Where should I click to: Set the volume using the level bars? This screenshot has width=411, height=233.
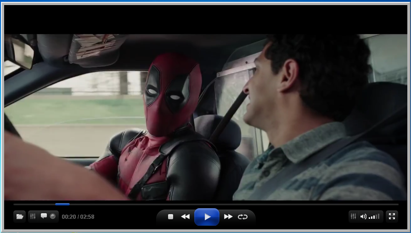point(374,216)
